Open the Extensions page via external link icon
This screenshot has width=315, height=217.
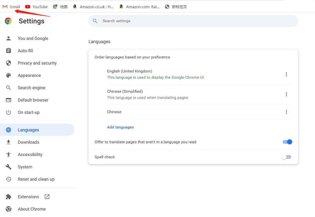click(47, 197)
